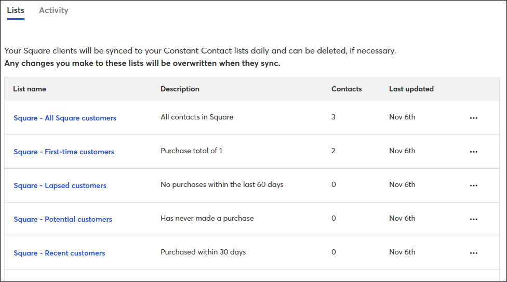Click Nov 6th date in Recent customers row
This screenshot has height=282, width=507.
click(402, 252)
